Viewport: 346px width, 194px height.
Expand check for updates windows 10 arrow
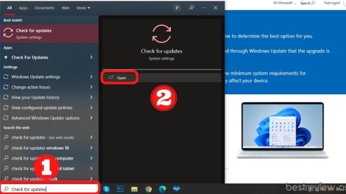coord(91,148)
